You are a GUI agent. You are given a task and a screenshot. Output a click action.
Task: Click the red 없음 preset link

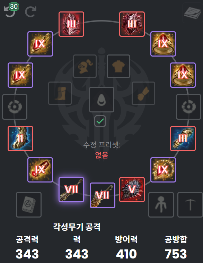coord(101,155)
